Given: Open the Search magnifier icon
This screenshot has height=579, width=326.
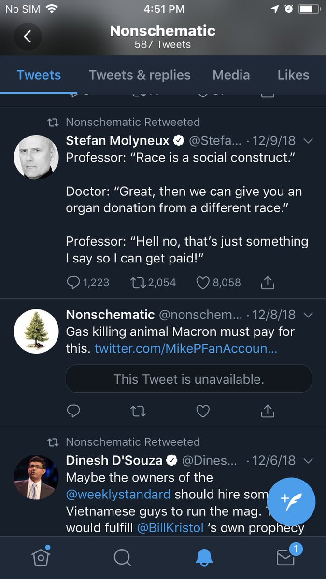Looking at the screenshot, I should (x=122, y=558).
